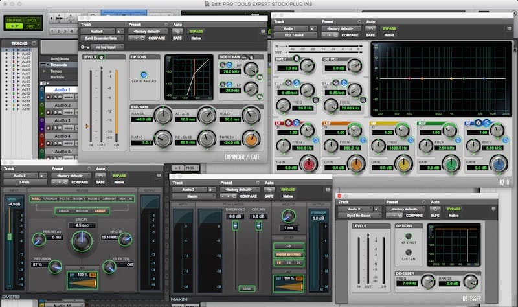The image size is (518, 307).
Task: Select the Audio 1 track name
Action: click(62, 89)
